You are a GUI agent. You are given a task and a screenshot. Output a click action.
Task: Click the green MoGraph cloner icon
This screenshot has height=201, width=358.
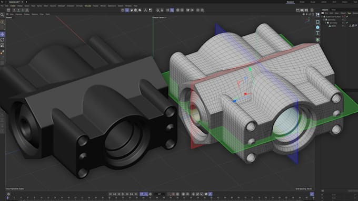coord(317,39)
